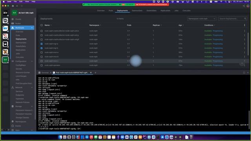The height and width of the screenshot is (141, 251).
Task: Switch to the DaemonSets tab at top
Action: coord(137,11)
